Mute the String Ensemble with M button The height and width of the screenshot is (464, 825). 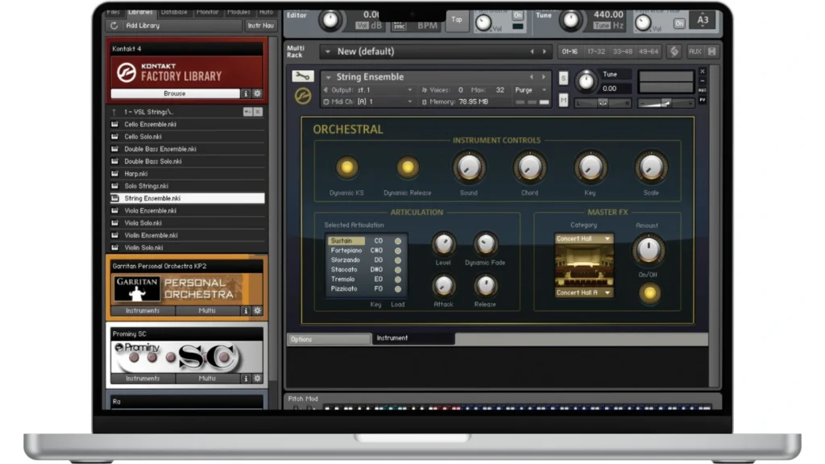click(x=563, y=100)
